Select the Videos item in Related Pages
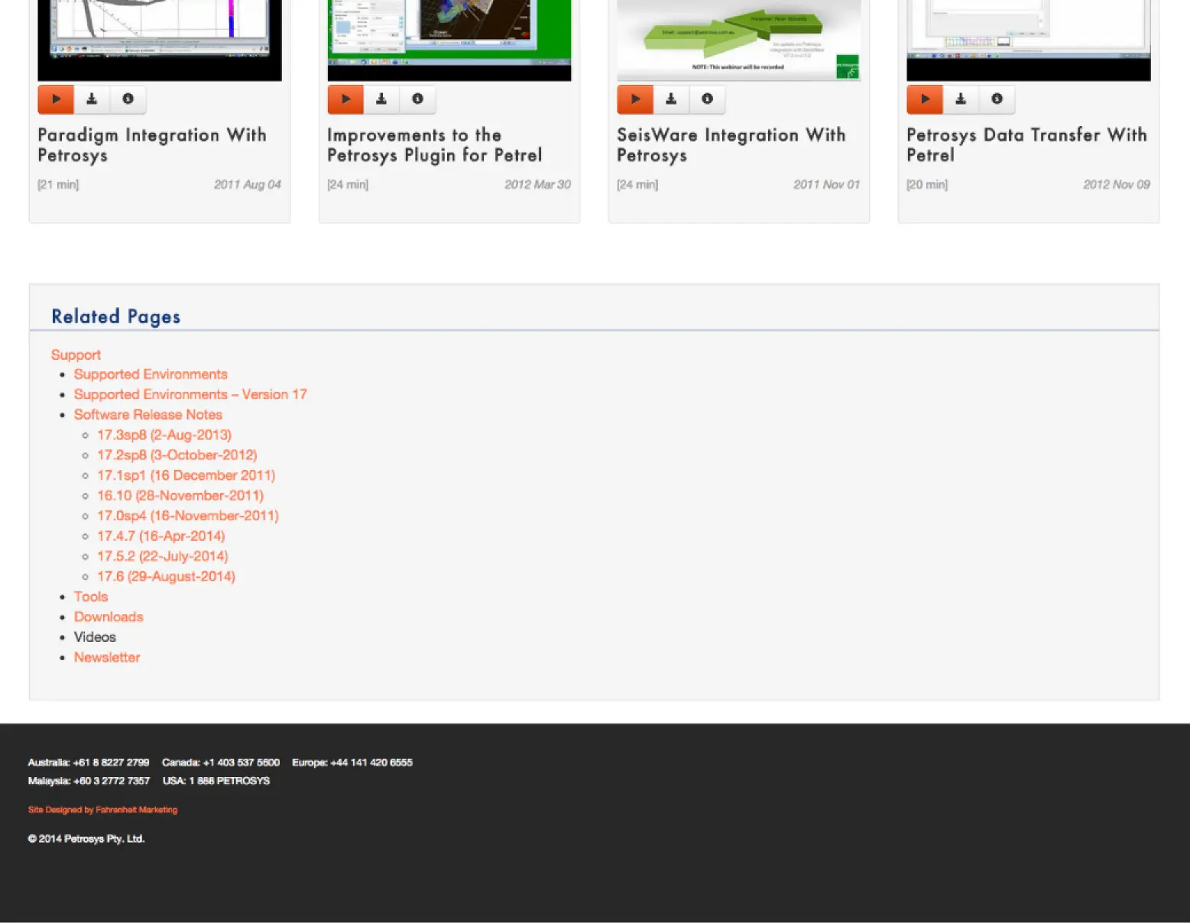The height and width of the screenshot is (923, 1190). (x=95, y=637)
